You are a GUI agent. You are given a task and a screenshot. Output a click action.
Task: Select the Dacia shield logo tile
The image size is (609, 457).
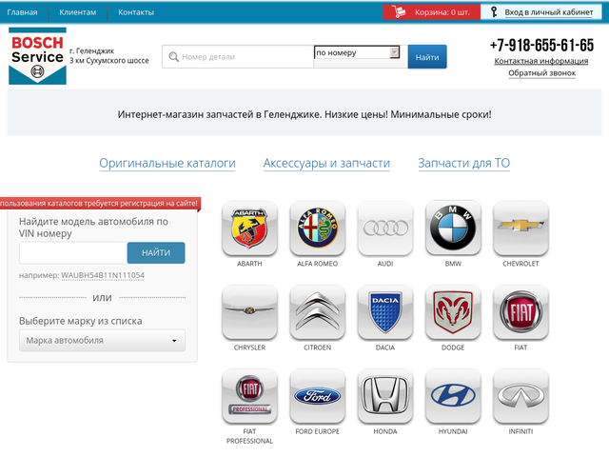(385, 311)
